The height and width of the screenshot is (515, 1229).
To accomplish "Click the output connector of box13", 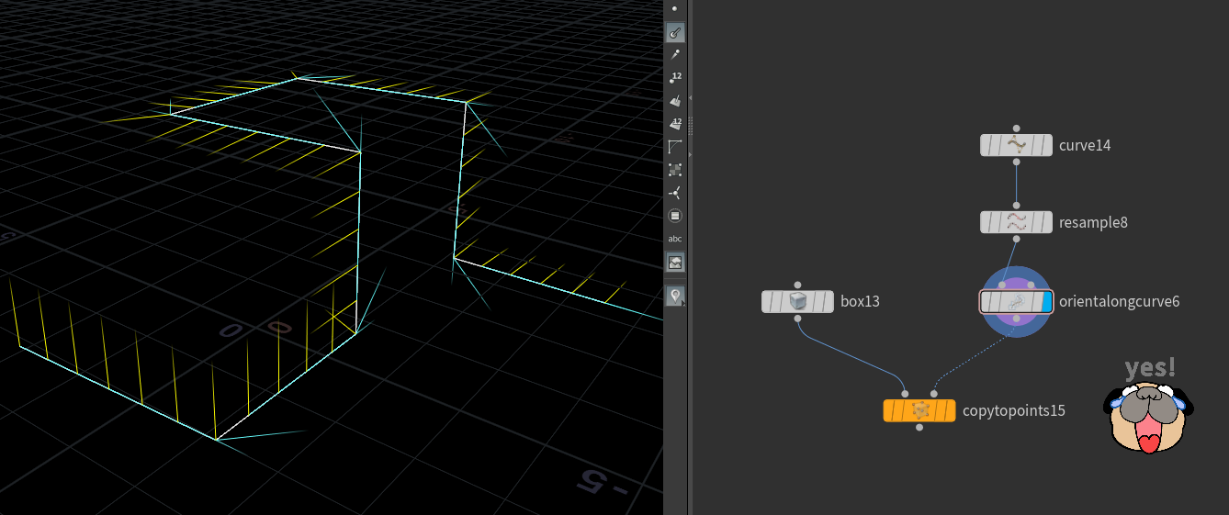I will coord(797,319).
